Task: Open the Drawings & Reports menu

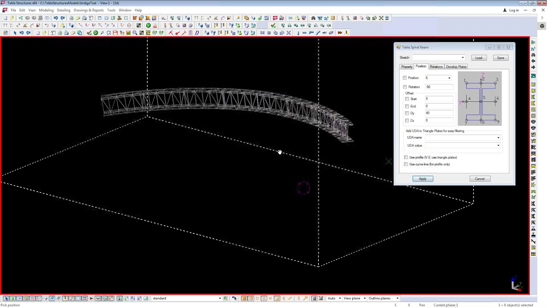Action: 88,10
